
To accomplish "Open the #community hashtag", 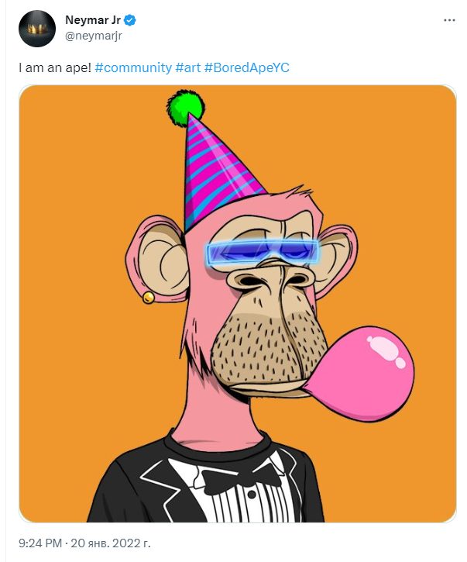I will pyautogui.click(x=133, y=67).
